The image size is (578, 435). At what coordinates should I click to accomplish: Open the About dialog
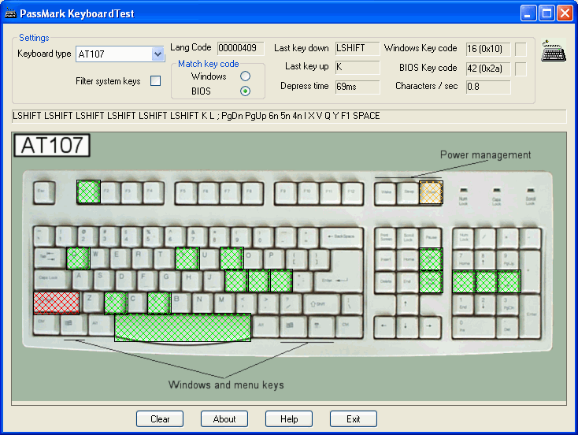click(x=224, y=419)
